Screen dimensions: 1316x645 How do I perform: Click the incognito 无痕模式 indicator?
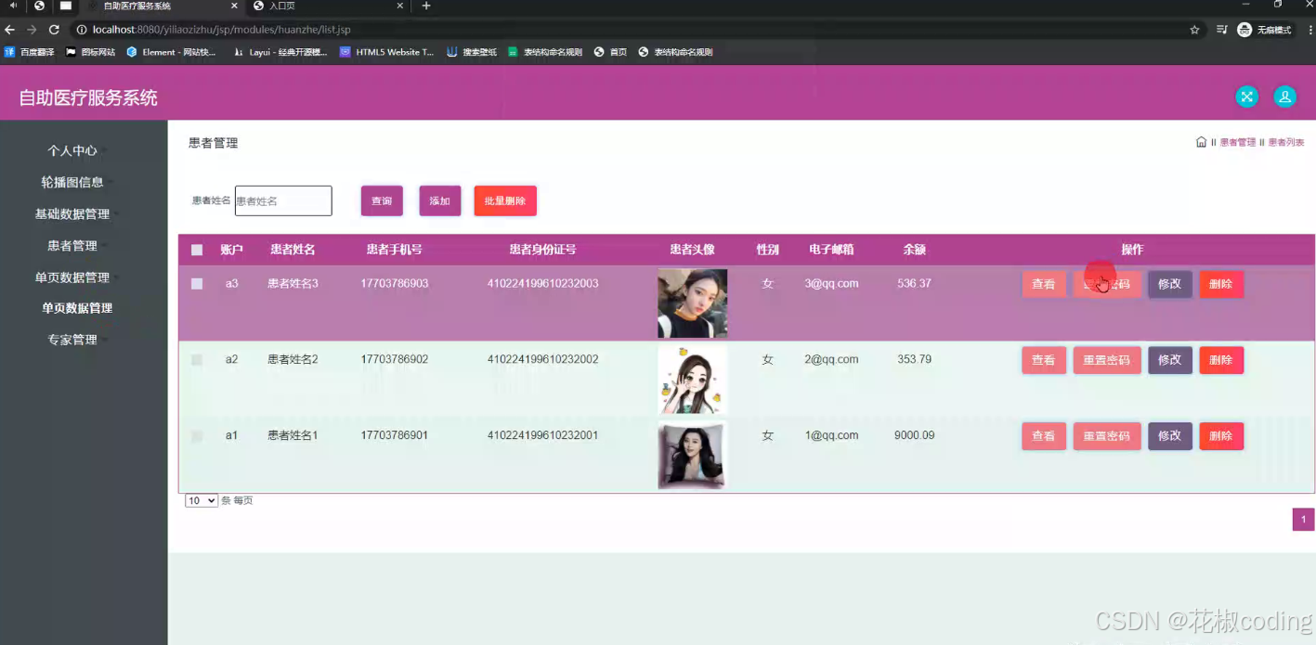(x=1264, y=30)
